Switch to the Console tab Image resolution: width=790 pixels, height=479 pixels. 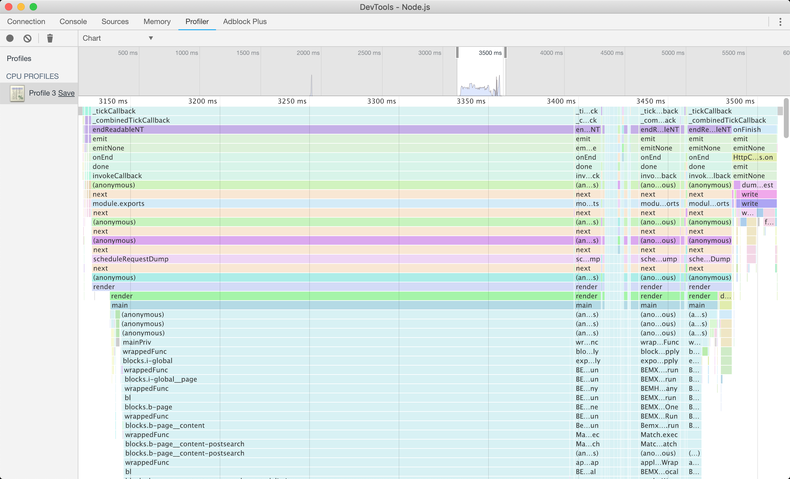[x=73, y=22]
